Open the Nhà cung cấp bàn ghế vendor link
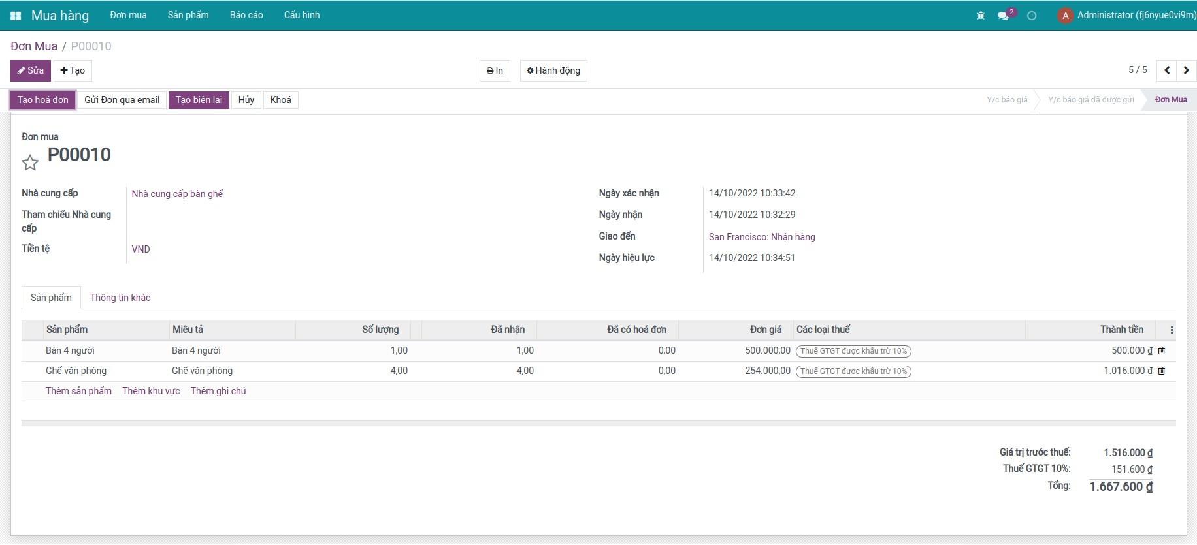 (177, 194)
